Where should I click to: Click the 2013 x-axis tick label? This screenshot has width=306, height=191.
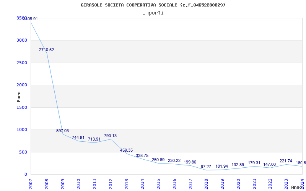(127, 184)
